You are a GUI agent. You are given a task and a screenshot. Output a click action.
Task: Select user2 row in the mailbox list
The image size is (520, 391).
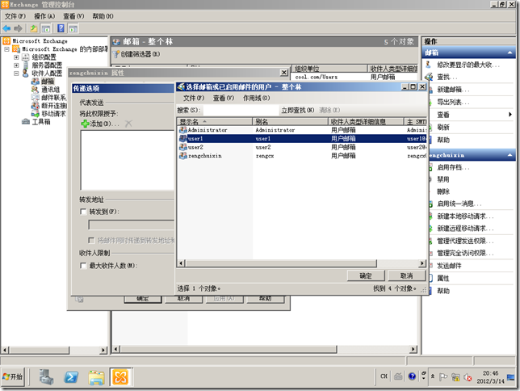[195, 147]
